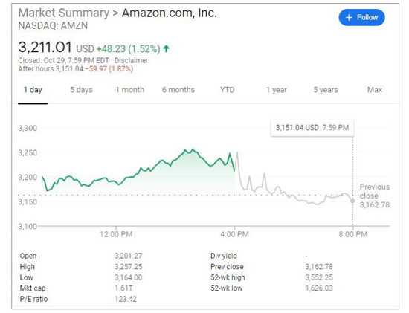This screenshot has width=409, height=313.
Task: Click the Market Summary breadcrumb link
Action: coord(64,13)
